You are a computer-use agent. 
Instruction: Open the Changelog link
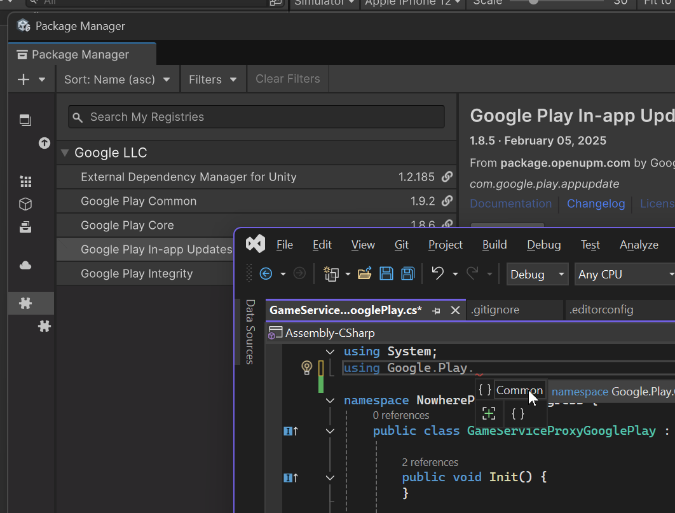(596, 203)
